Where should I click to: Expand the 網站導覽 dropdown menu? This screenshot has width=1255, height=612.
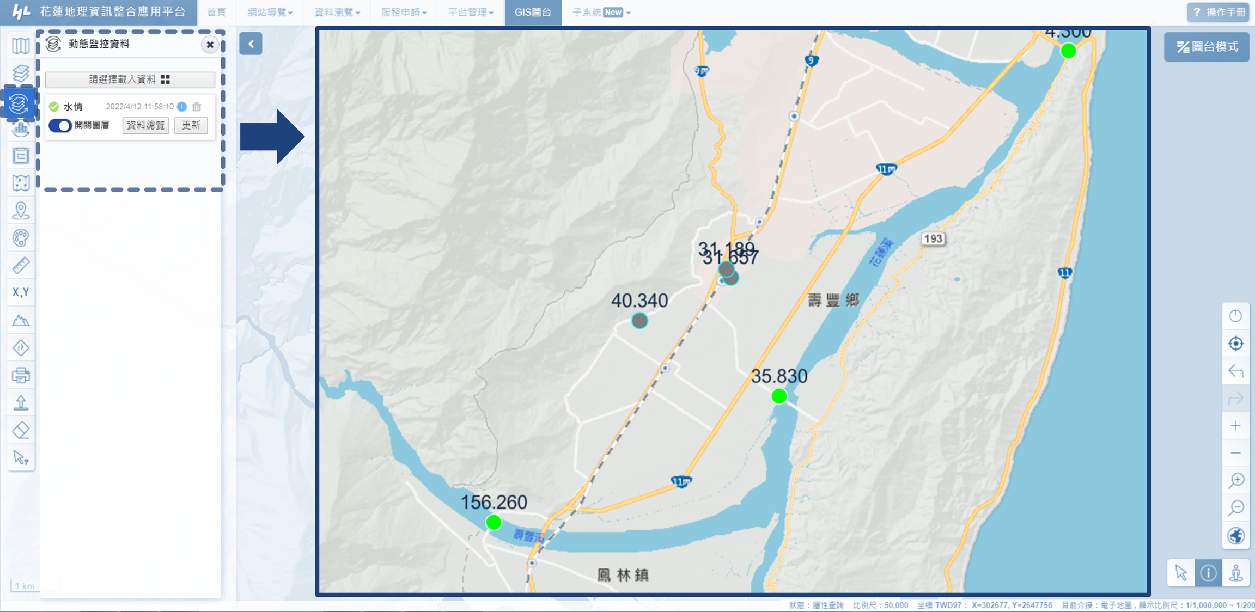coord(270,12)
